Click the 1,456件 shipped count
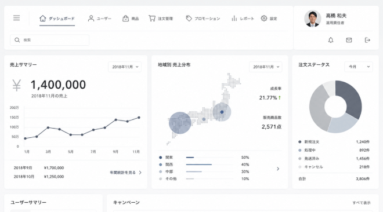The image size is (383, 212). coord(363,158)
